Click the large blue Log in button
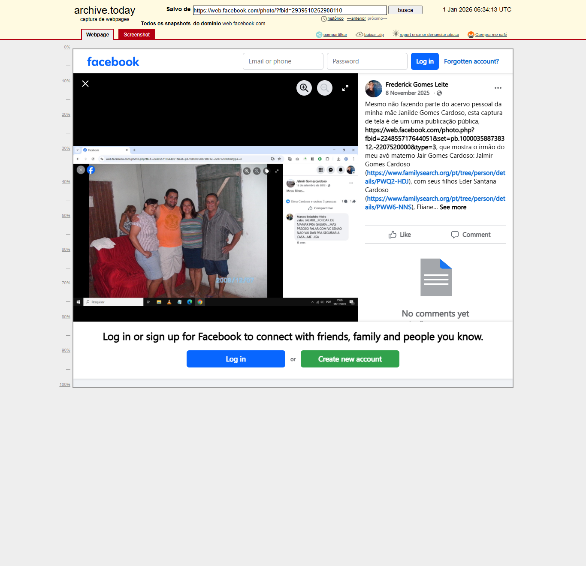This screenshot has width=586, height=566. (236, 359)
